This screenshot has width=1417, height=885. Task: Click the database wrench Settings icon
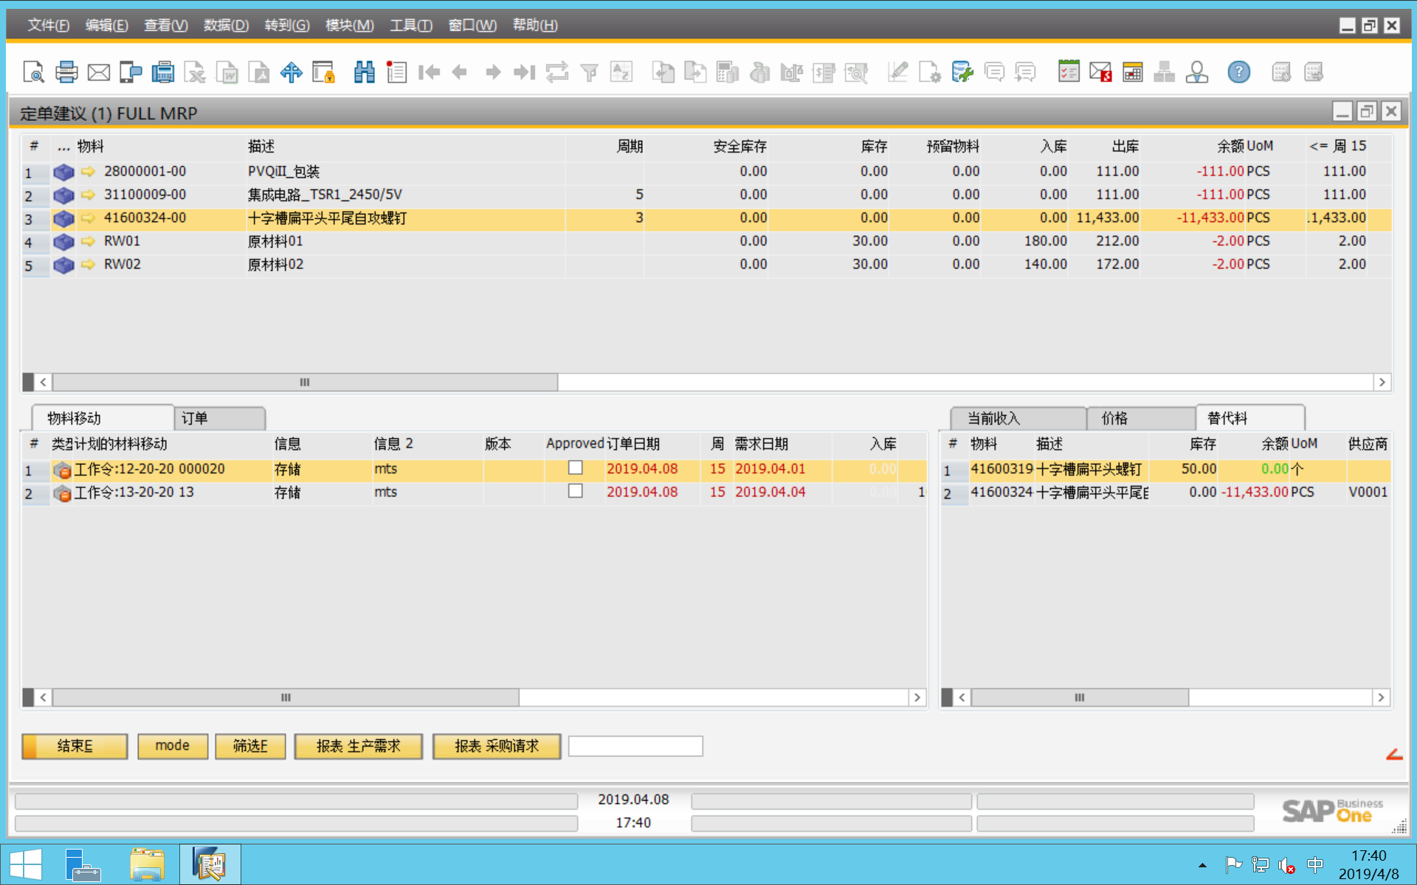tap(962, 72)
